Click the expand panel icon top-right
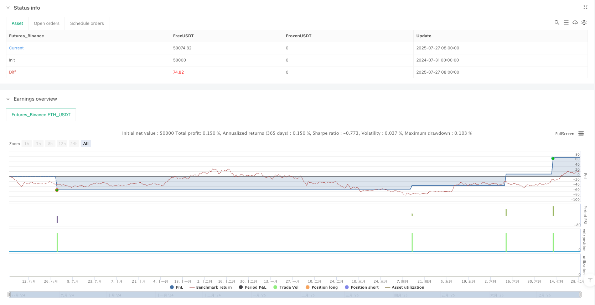595x305 pixels. tap(585, 7)
